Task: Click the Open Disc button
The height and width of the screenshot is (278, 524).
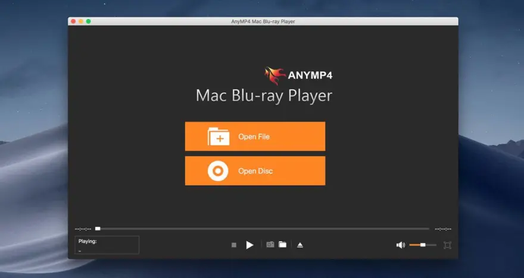Action: click(255, 170)
